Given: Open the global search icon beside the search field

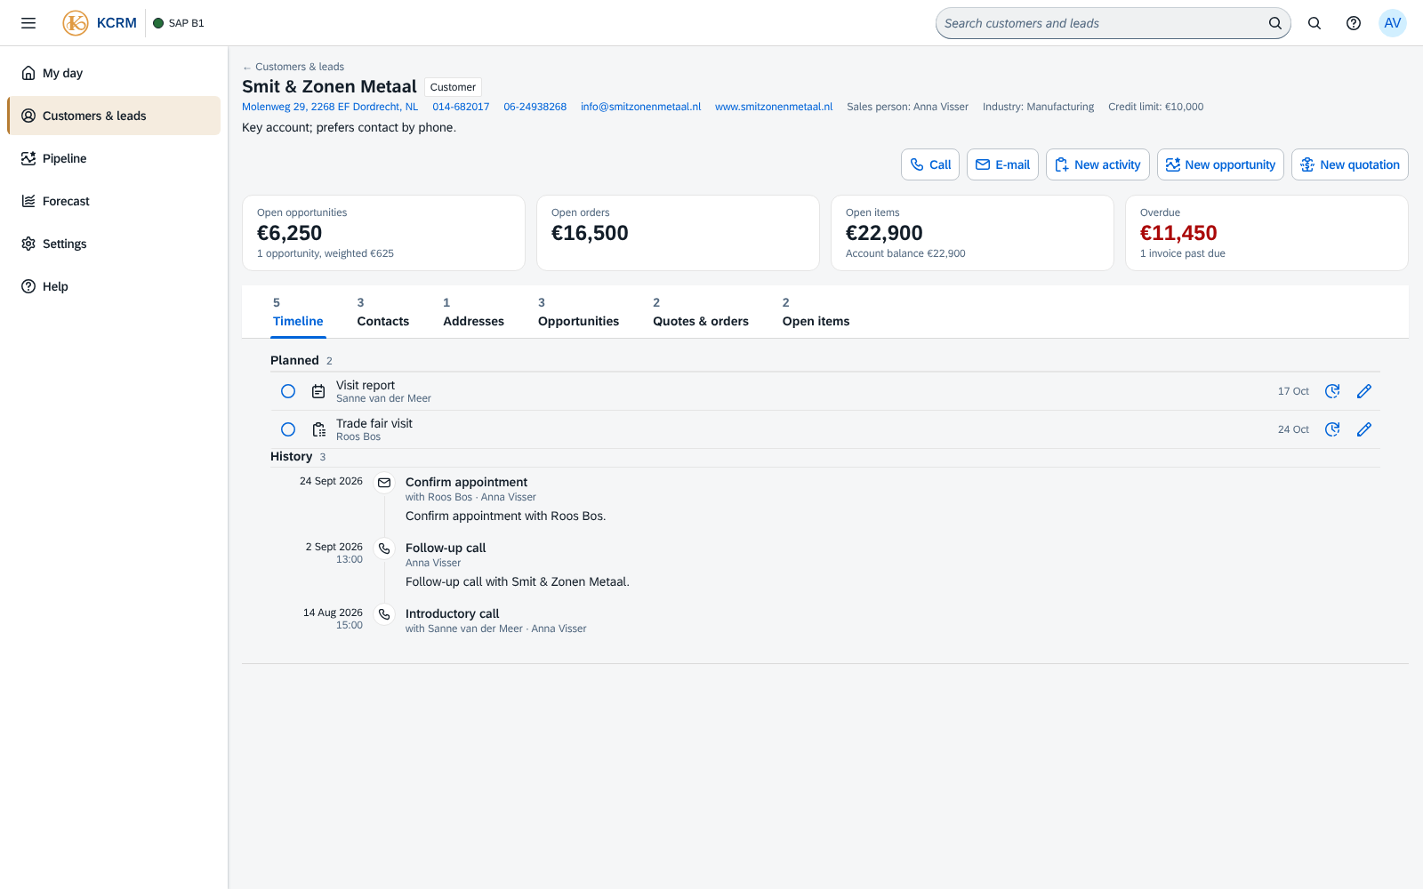Looking at the screenshot, I should 1314,23.
